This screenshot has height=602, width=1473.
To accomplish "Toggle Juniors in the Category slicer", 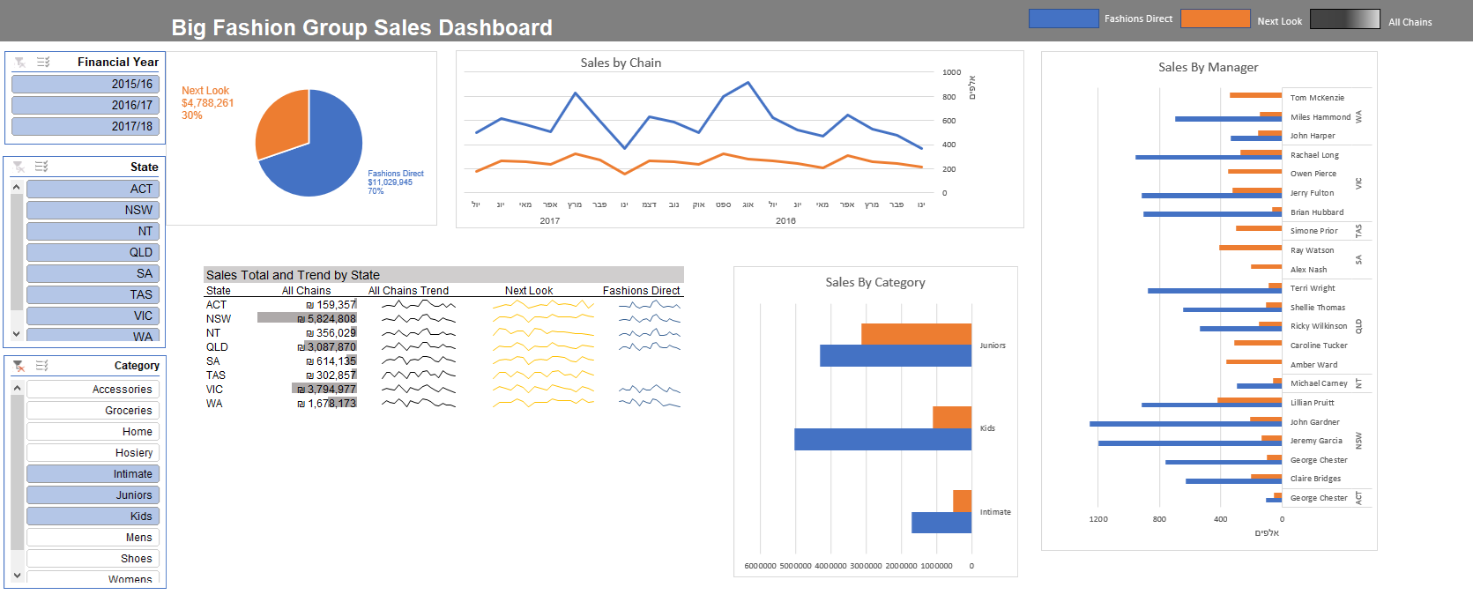I will [x=93, y=494].
